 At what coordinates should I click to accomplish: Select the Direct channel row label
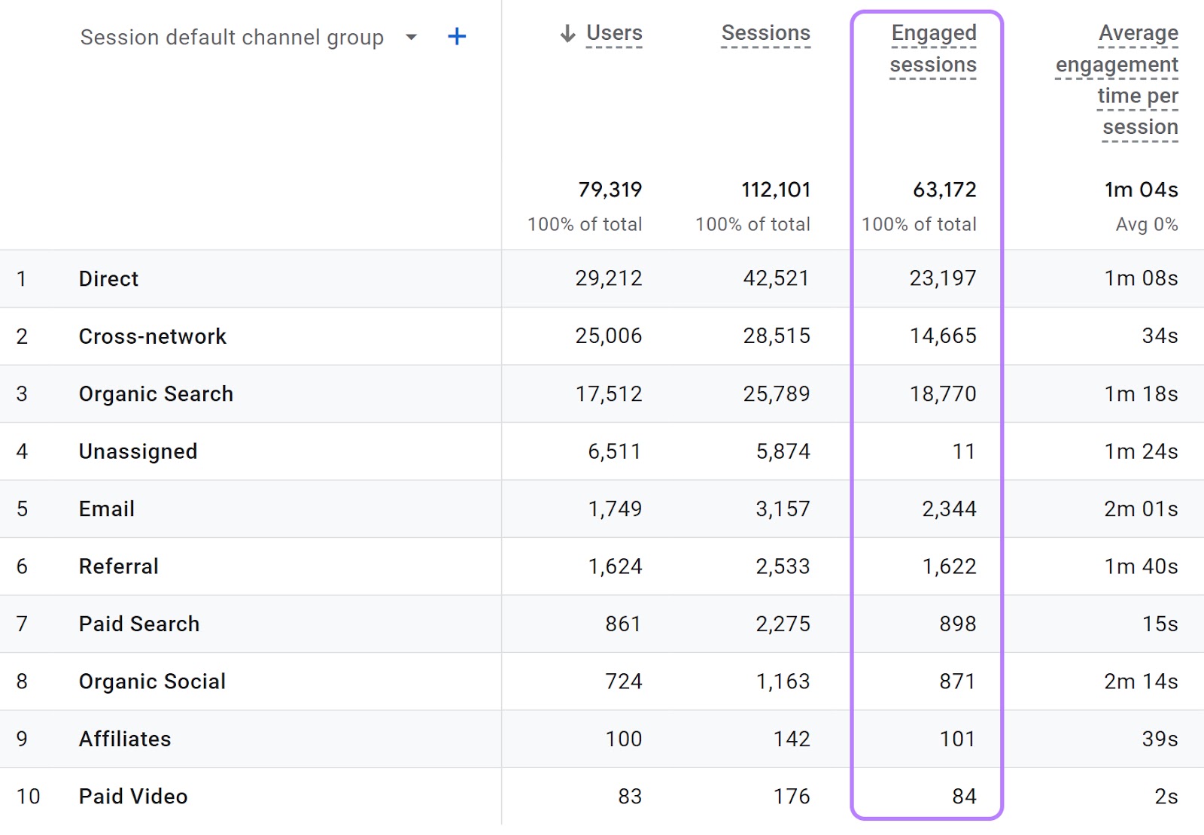click(108, 278)
